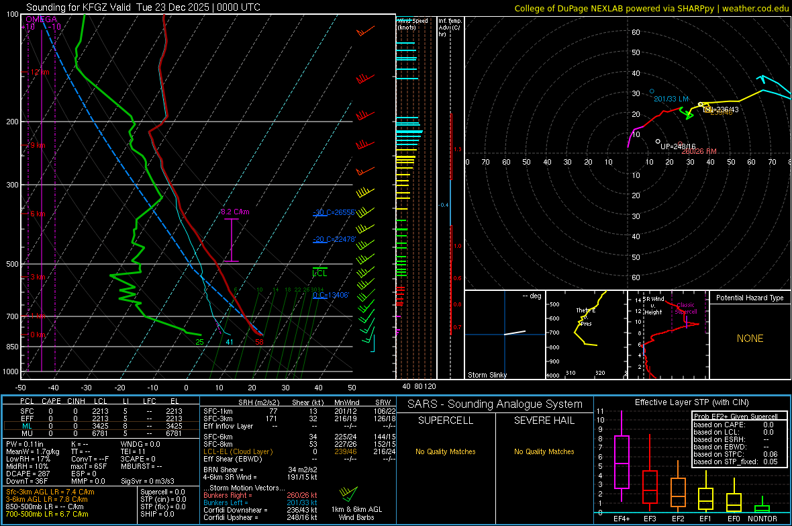Click the 'SR Wind v. Height' inset label
Viewport: 792px width, 526px height.
point(654,306)
